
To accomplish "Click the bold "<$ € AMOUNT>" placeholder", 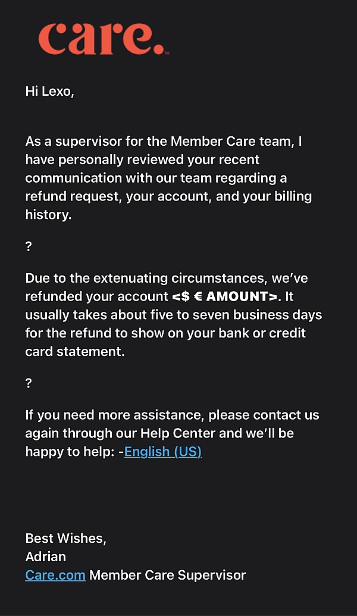I will (224, 296).
